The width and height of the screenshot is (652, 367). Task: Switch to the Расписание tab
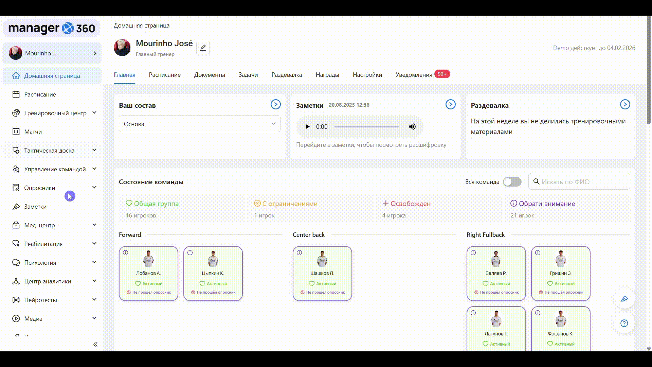165,75
